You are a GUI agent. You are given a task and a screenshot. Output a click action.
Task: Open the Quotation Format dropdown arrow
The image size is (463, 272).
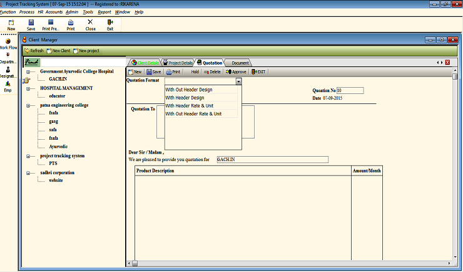[238, 81]
